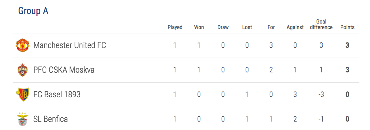Click the Group A heading

[x=33, y=11]
